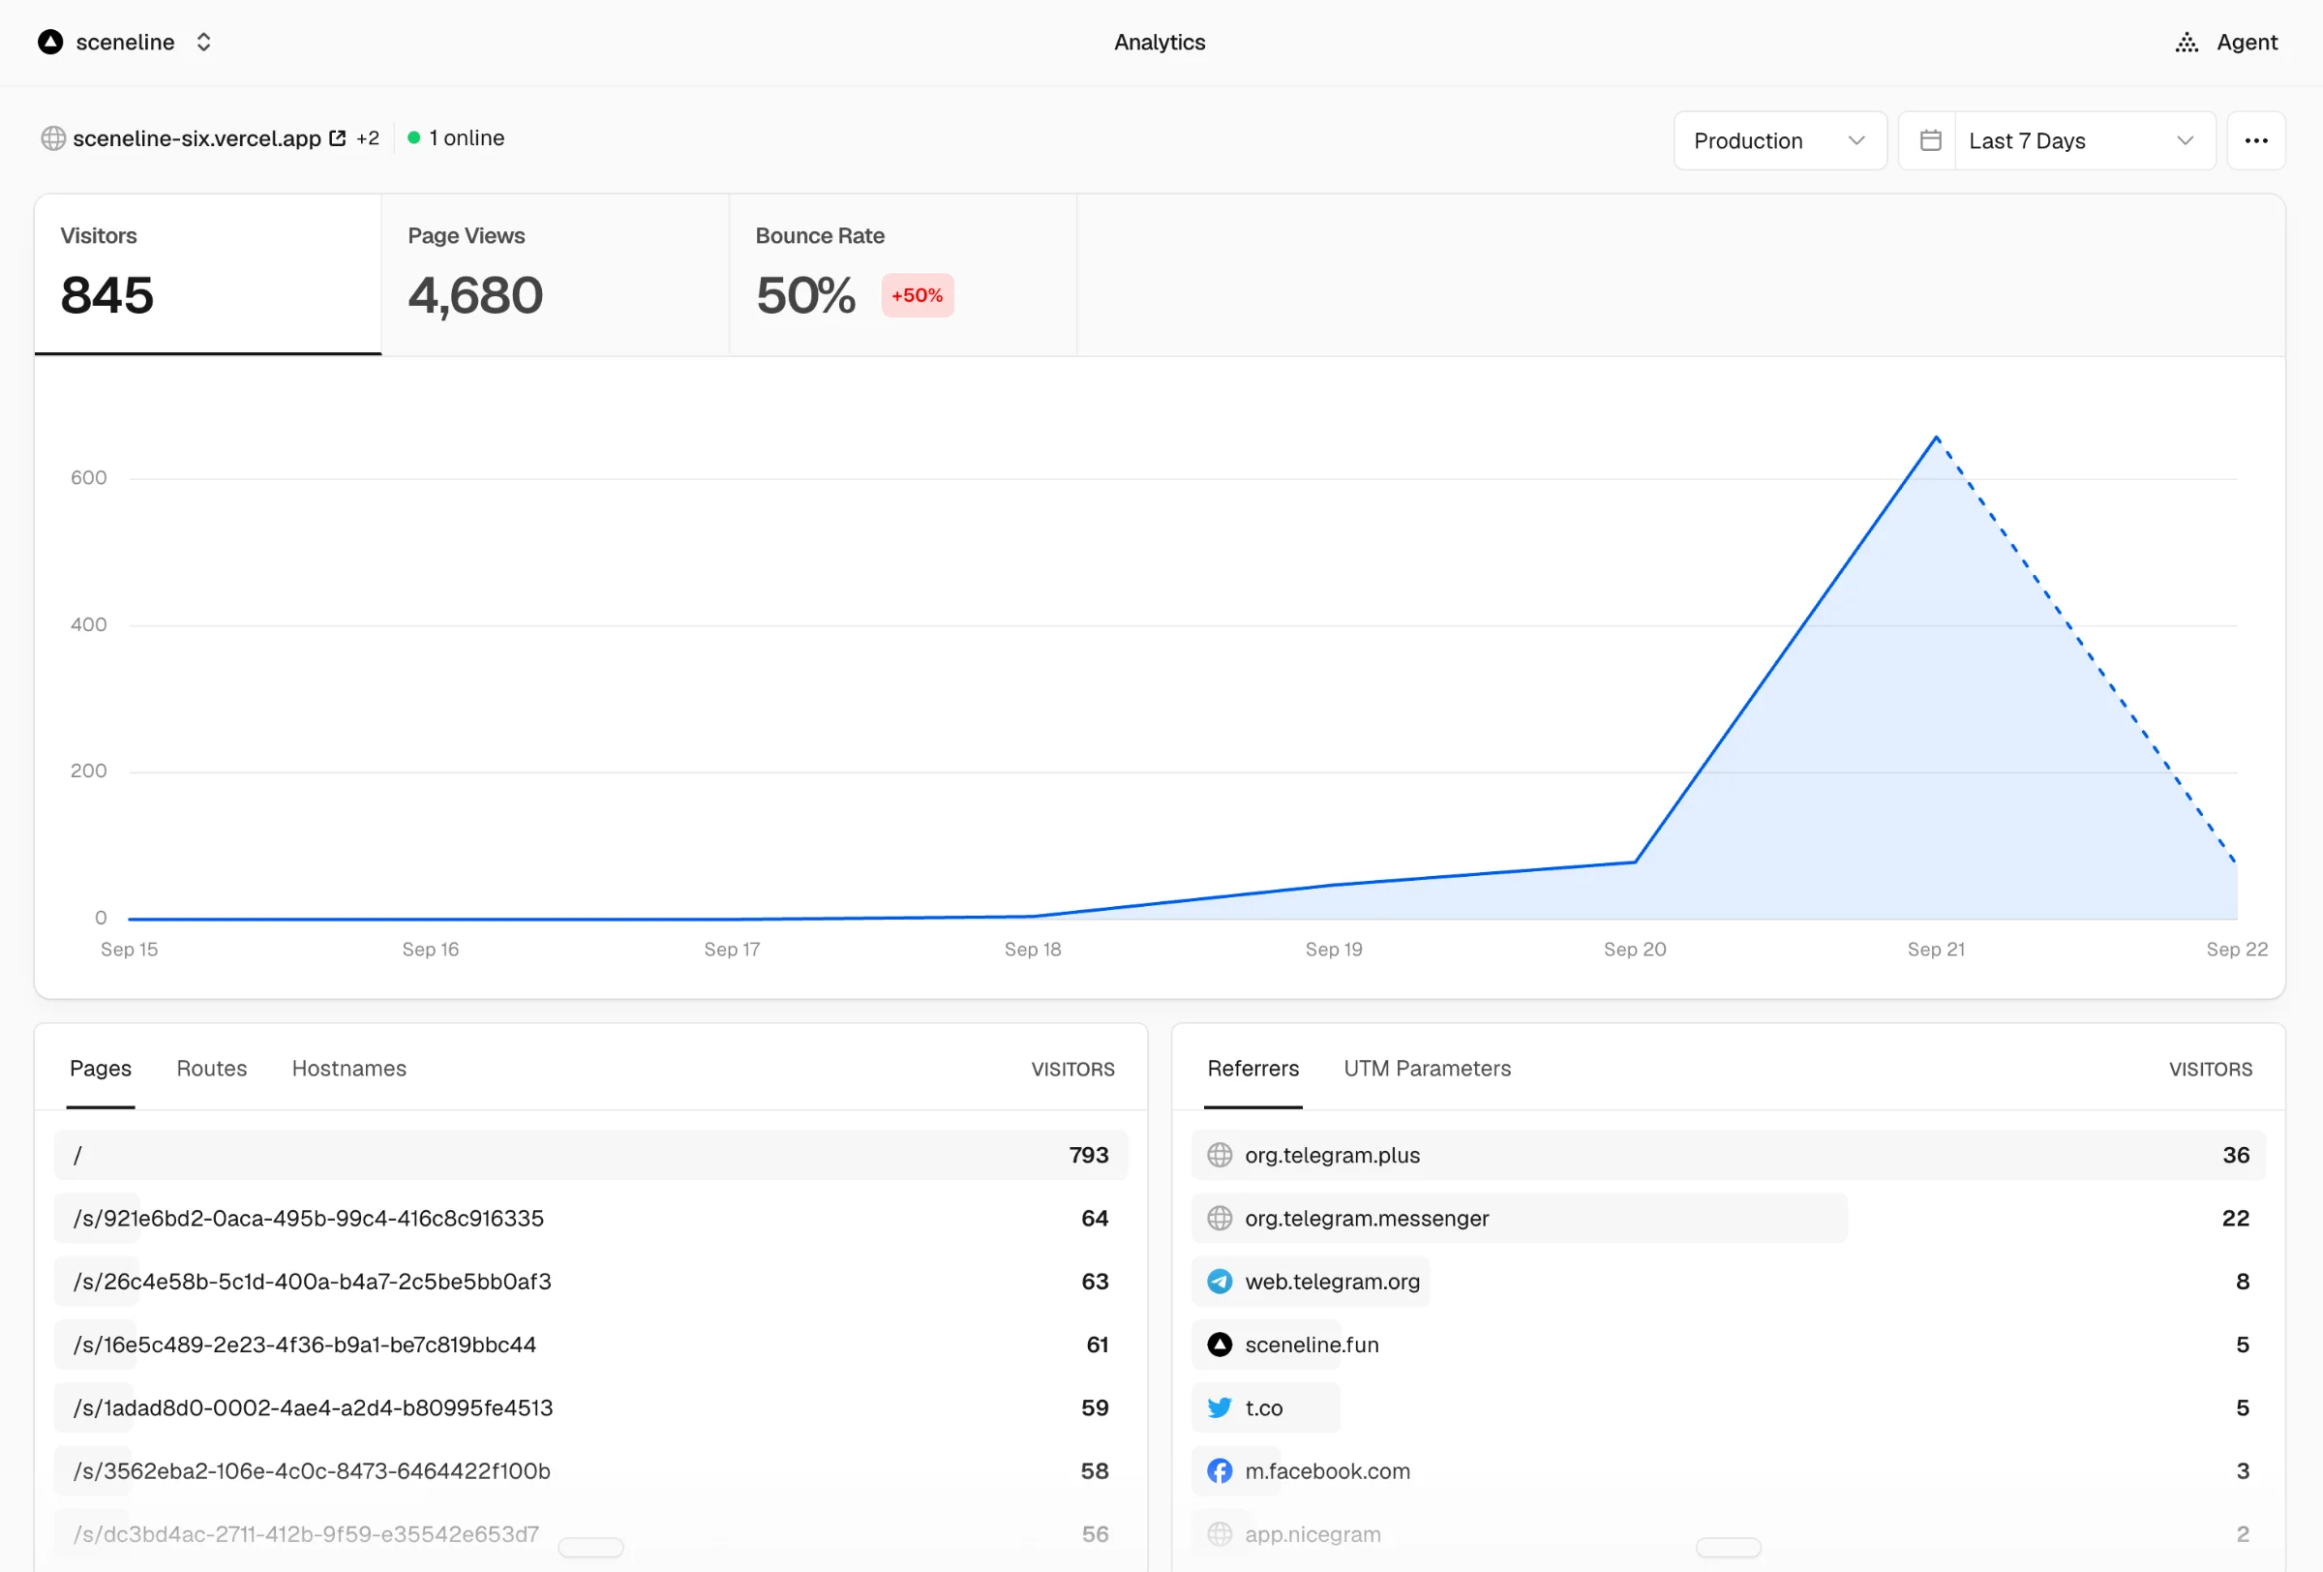Click page row /s/921e6bd2-0aca-495b-99c4-416c8c916335

tap(590, 1219)
